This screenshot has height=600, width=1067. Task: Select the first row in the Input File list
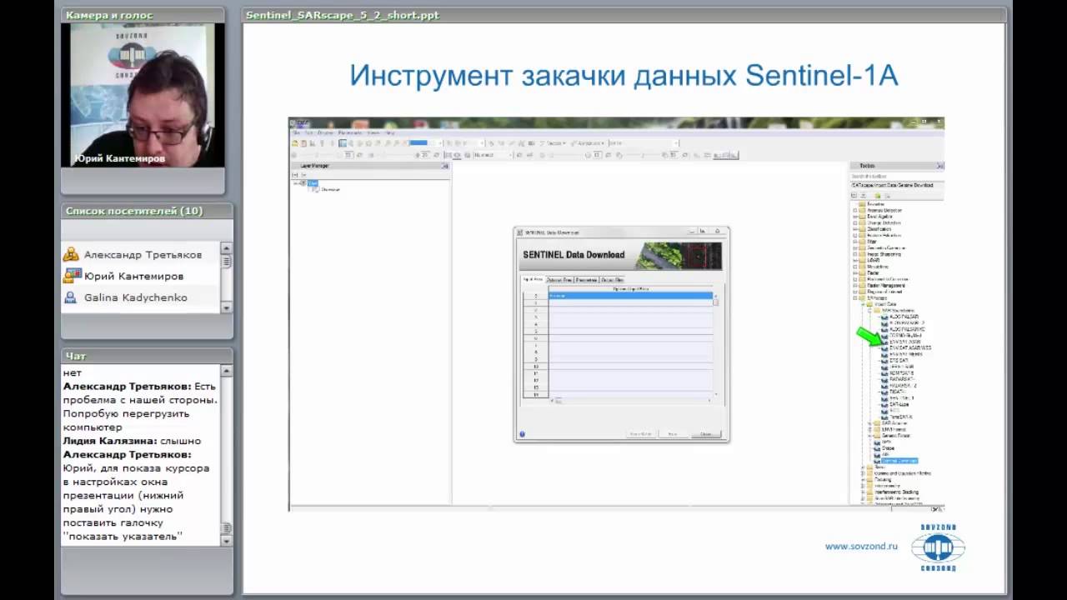pos(630,296)
